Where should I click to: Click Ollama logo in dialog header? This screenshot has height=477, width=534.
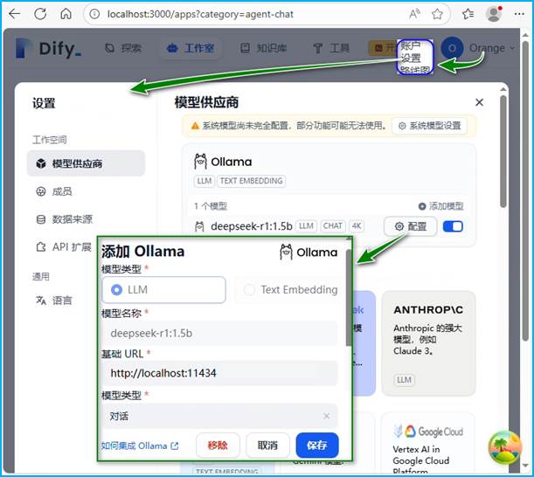[x=309, y=252]
